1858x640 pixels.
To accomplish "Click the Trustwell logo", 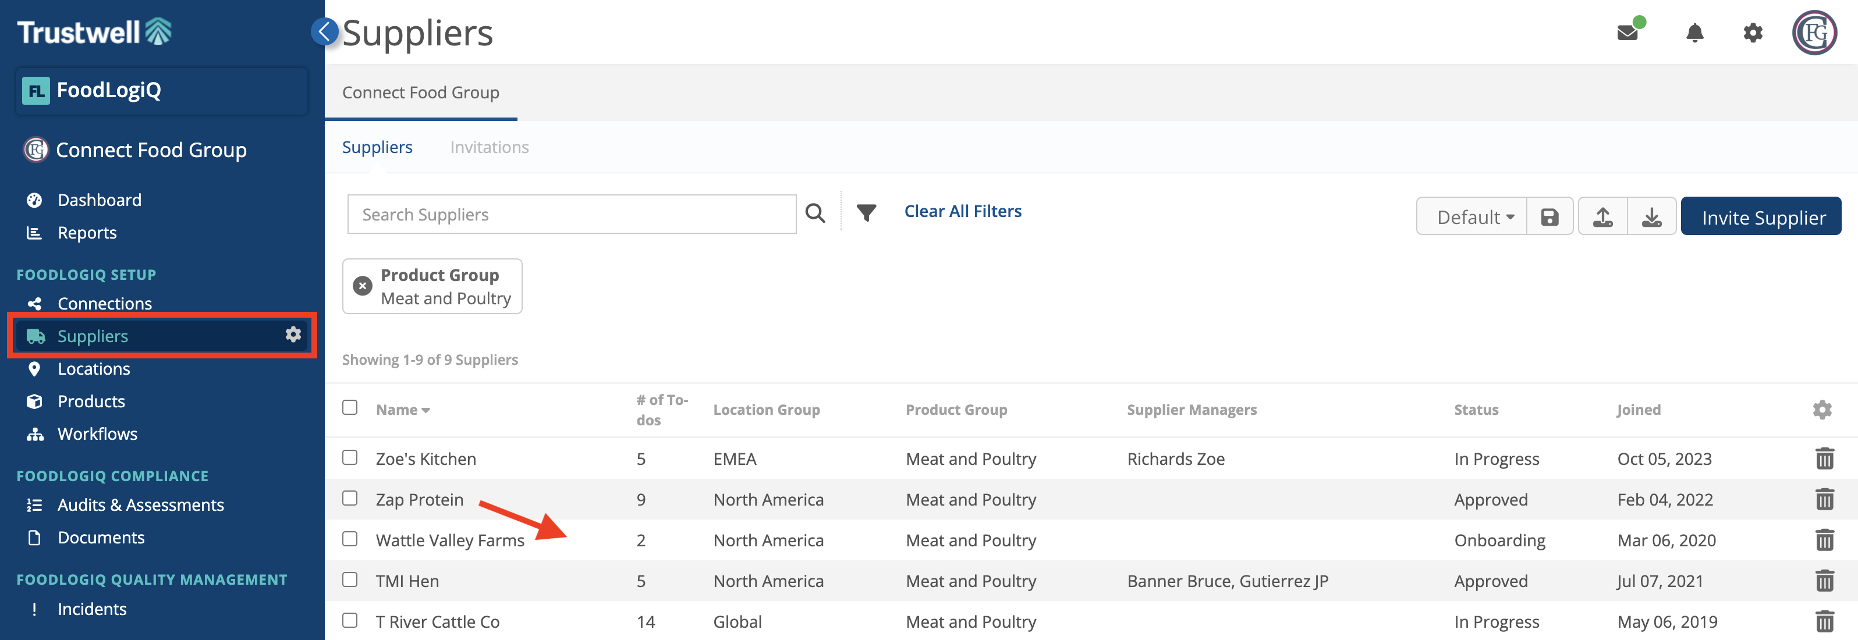I will (94, 32).
